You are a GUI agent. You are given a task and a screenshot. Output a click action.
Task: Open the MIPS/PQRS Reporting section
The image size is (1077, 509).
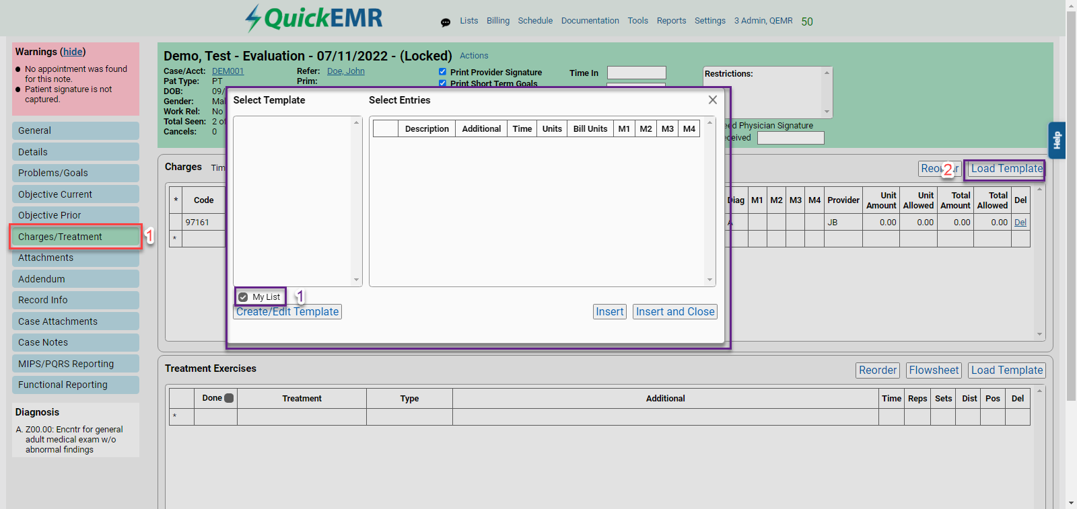[x=75, y=364]
